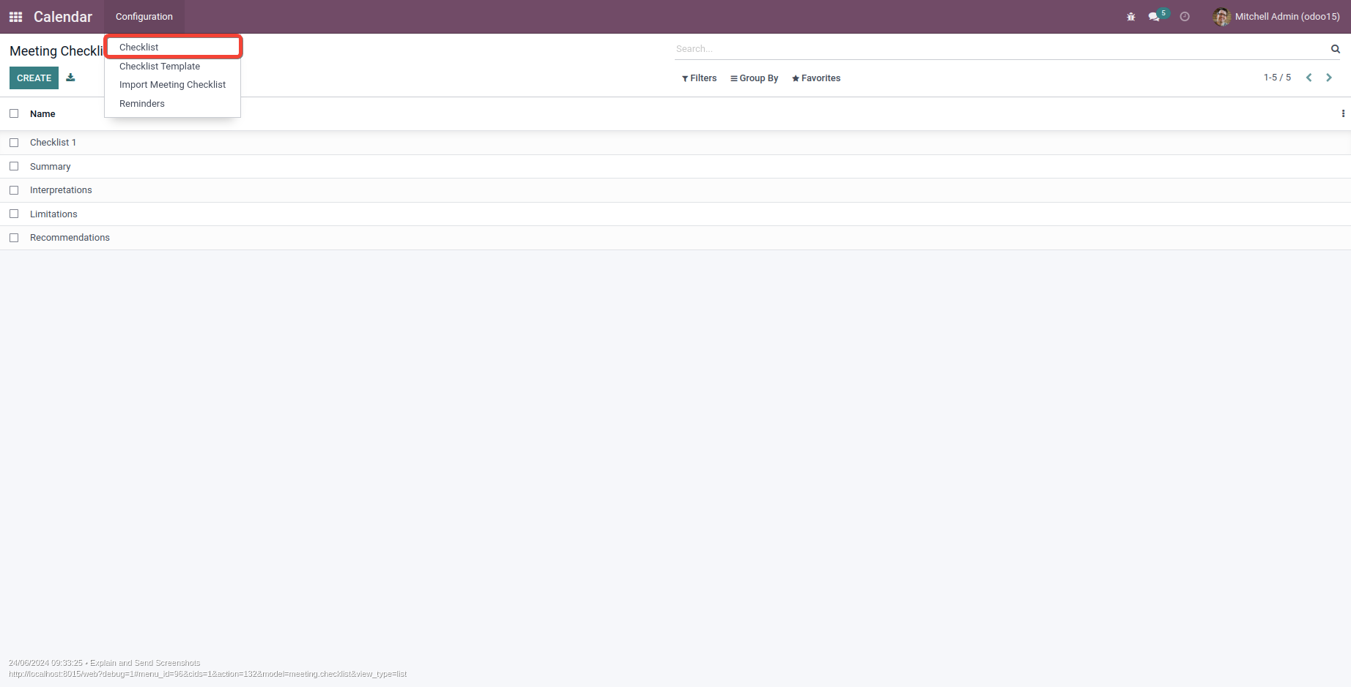Tick checkbox for Limitations row
This screenshot has height=687, width=1351.
(14, 214)
